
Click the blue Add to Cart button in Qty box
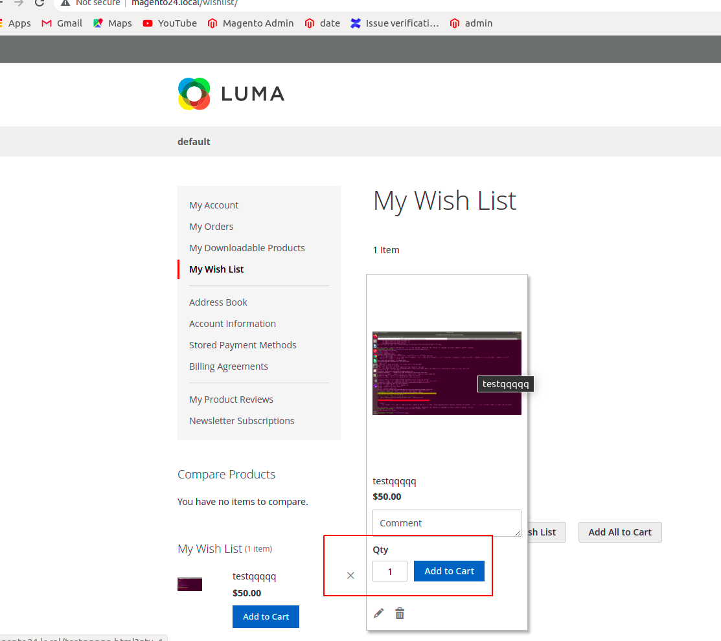pos(449,571)
